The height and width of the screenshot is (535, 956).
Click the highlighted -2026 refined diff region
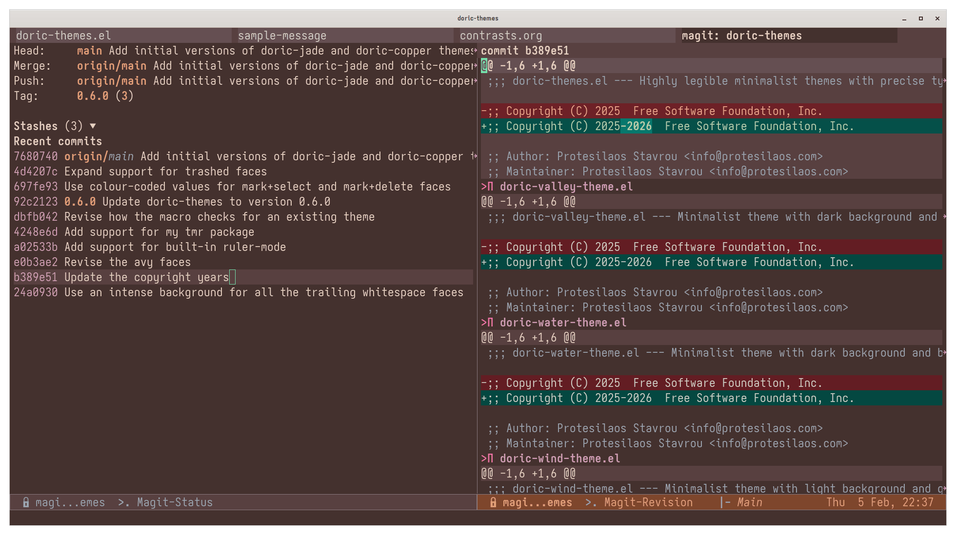click(x=636, y=126)
